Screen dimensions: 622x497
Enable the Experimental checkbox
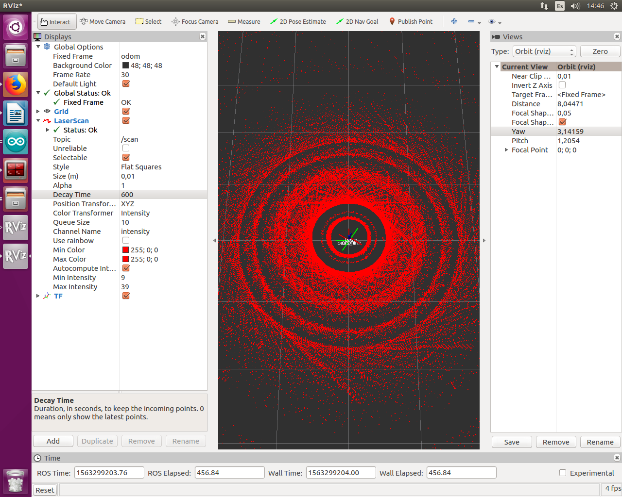click(563, 473)
